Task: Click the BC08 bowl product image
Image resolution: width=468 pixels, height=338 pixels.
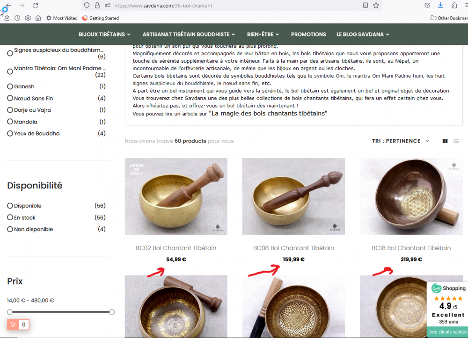Action: (293, 196)
